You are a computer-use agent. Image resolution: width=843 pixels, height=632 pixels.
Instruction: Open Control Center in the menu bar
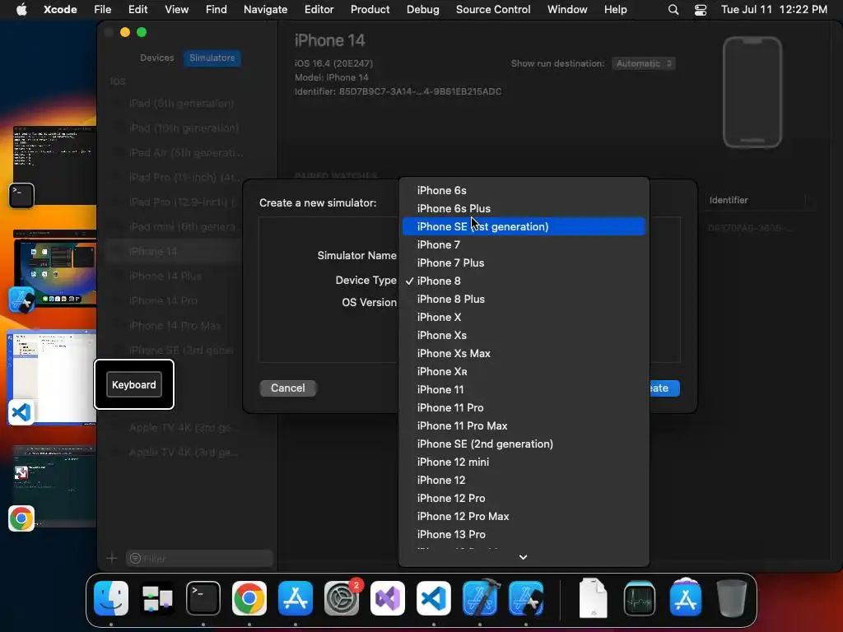701,10
